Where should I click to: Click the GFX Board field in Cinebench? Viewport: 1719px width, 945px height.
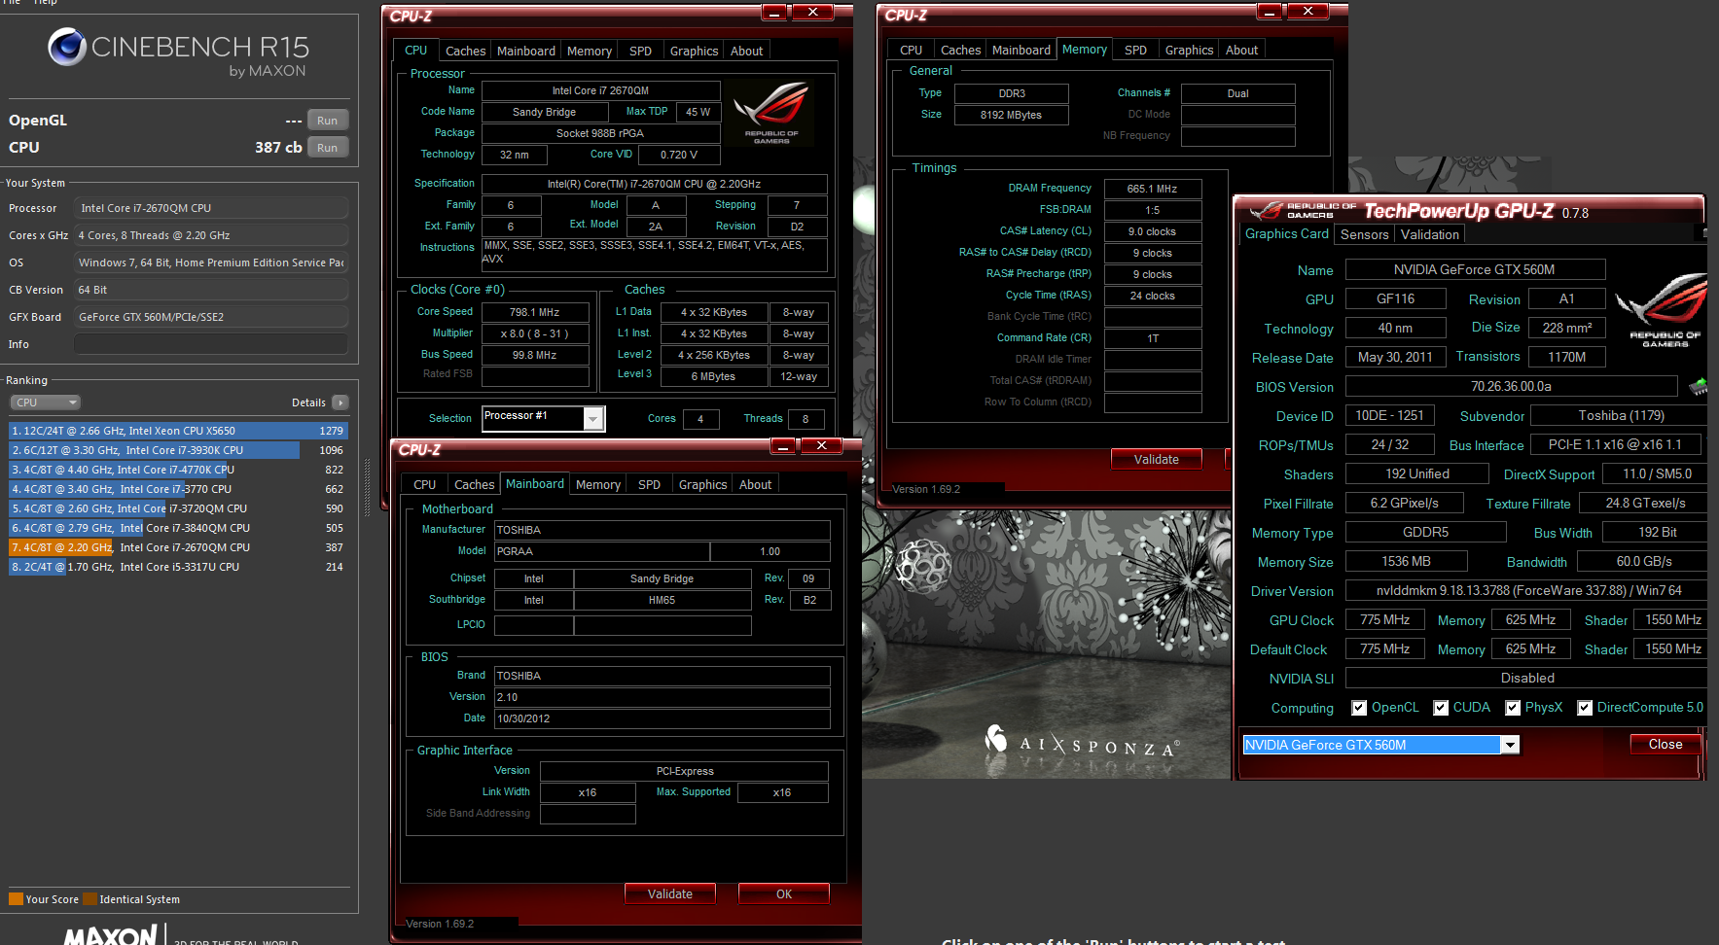click(211, 317)
